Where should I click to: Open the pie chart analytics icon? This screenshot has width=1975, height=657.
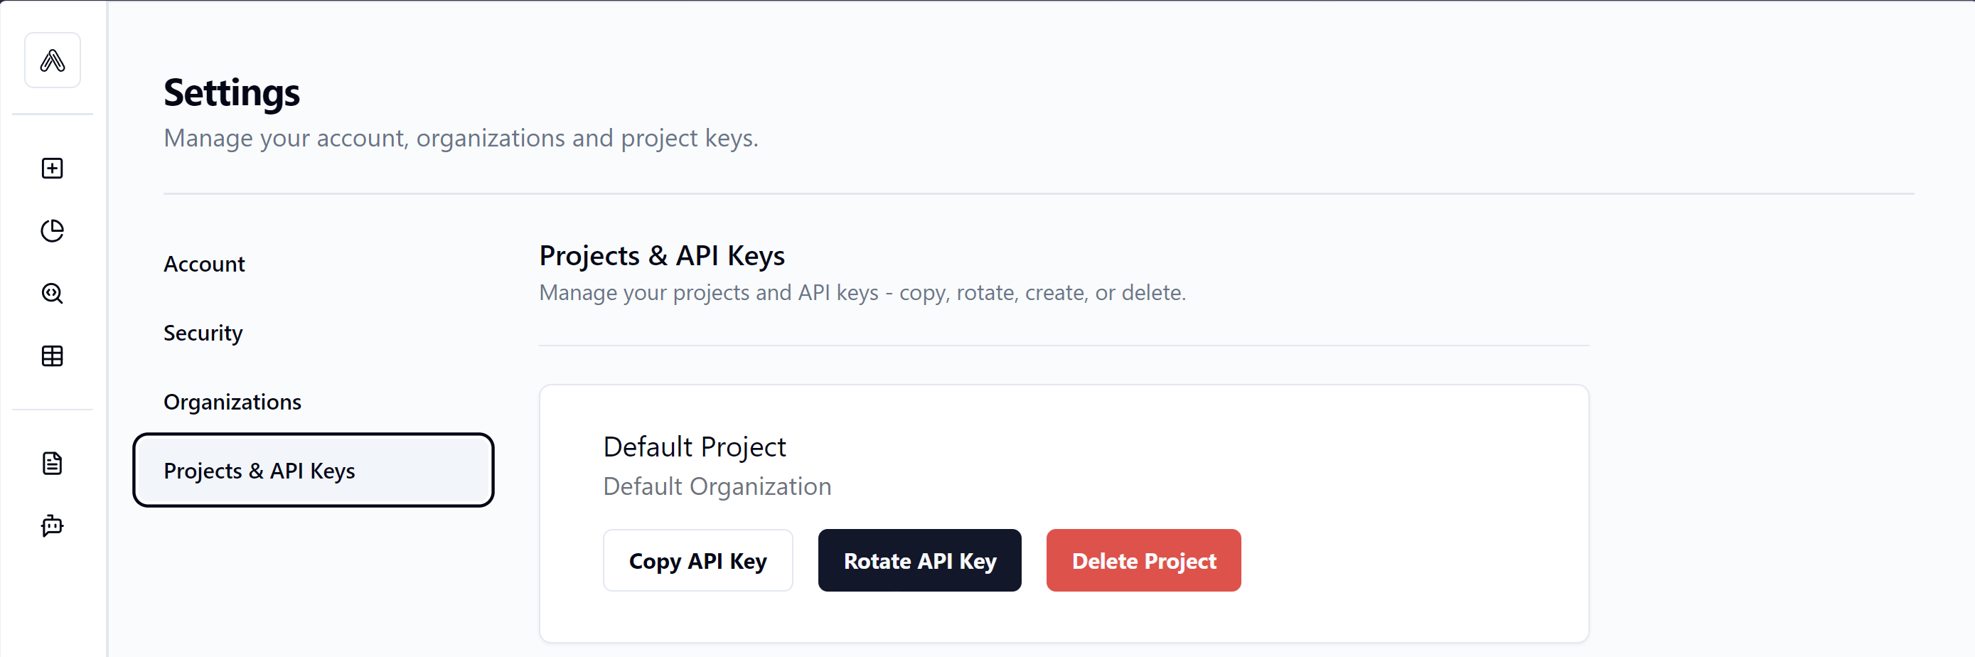(x=52, y=231)
